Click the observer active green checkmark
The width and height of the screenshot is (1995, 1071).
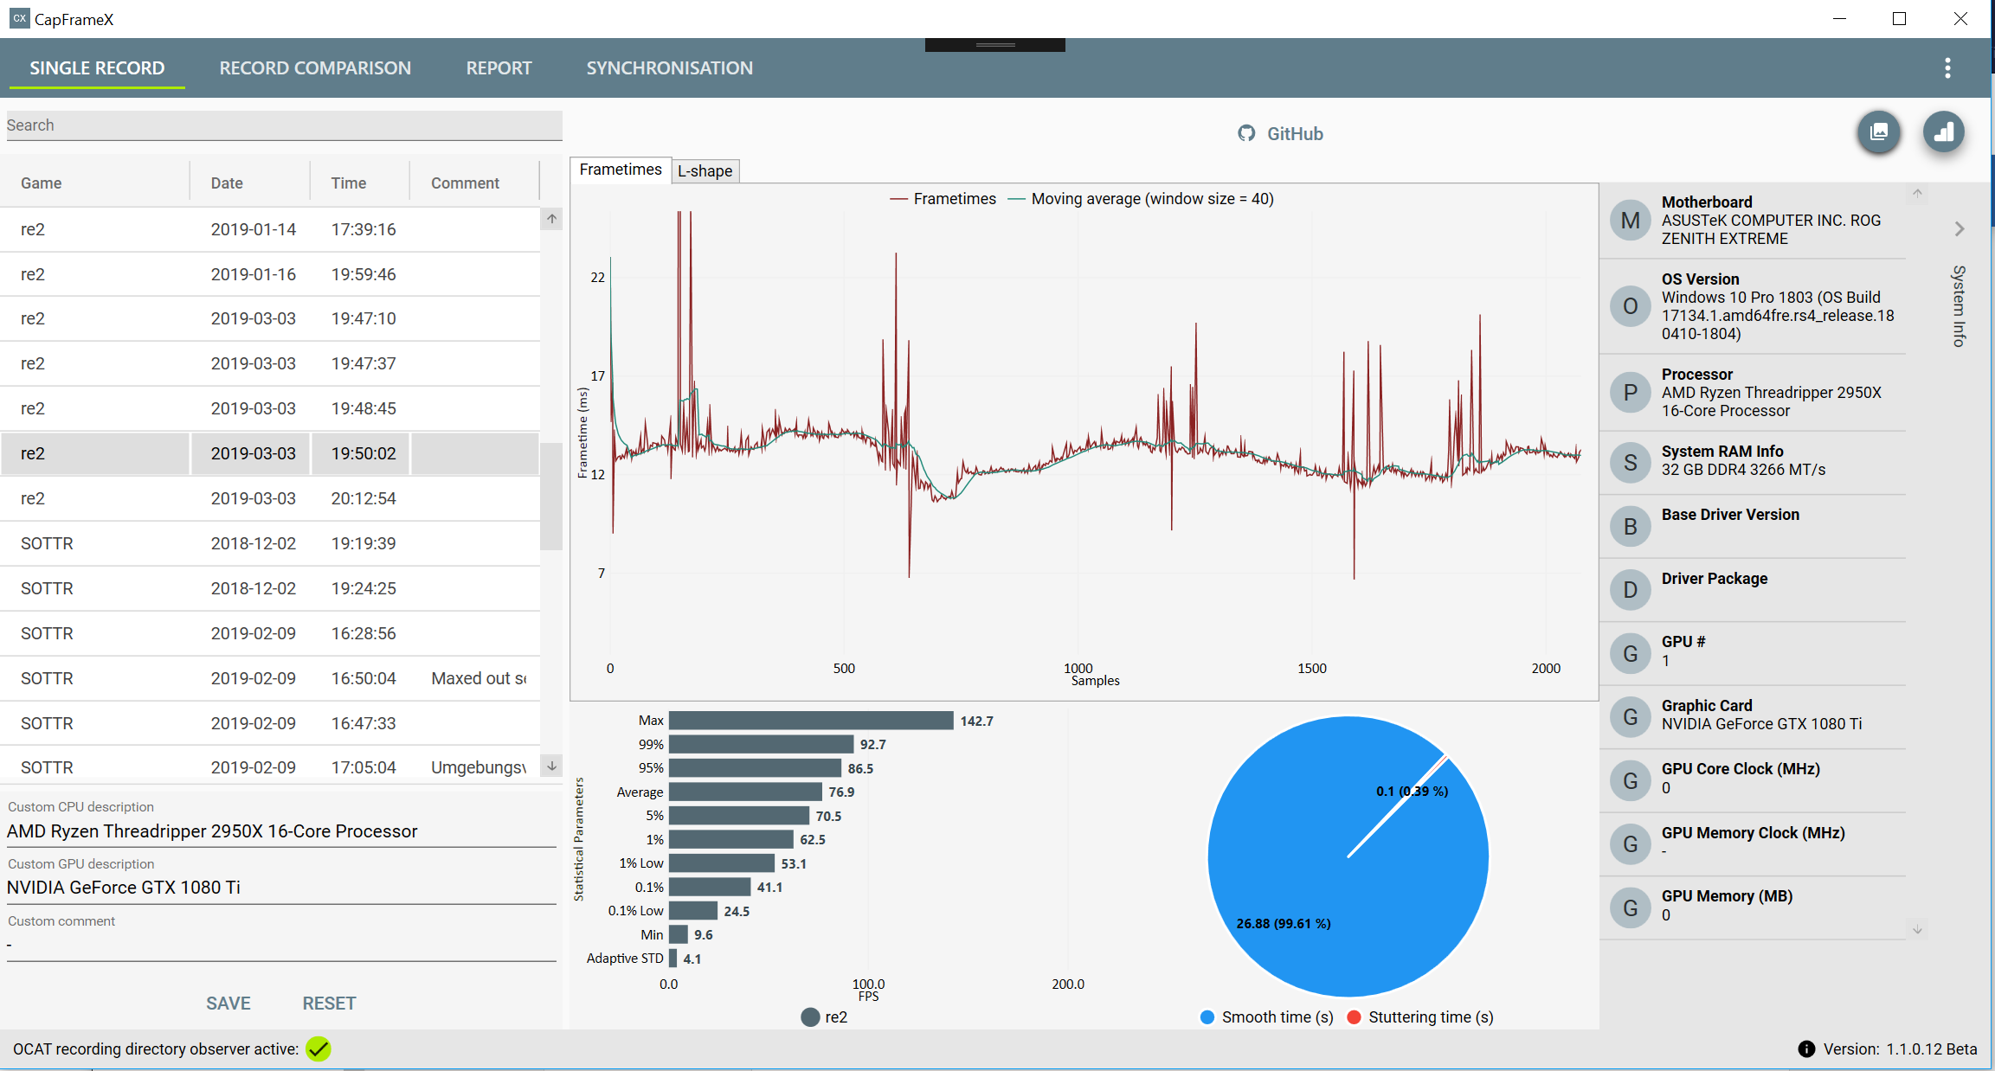point(319,1049)
